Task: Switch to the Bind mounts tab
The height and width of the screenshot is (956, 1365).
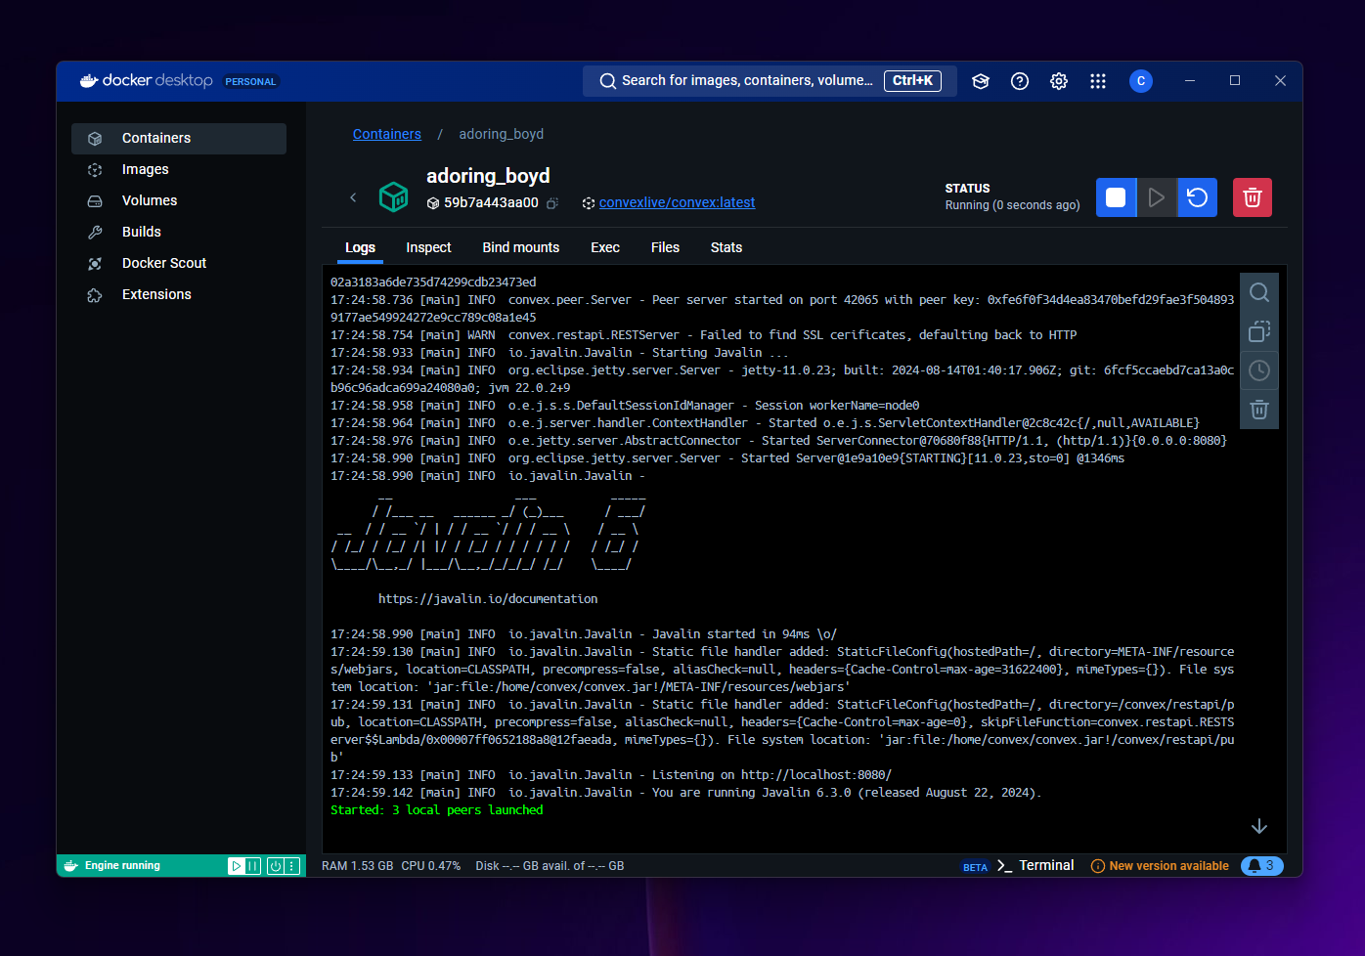Action: pyautogui.click(x=521, y=247)
